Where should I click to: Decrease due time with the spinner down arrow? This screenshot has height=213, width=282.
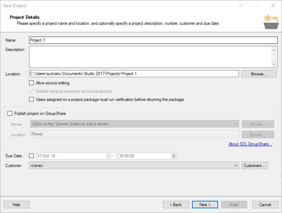pos(174,157)
